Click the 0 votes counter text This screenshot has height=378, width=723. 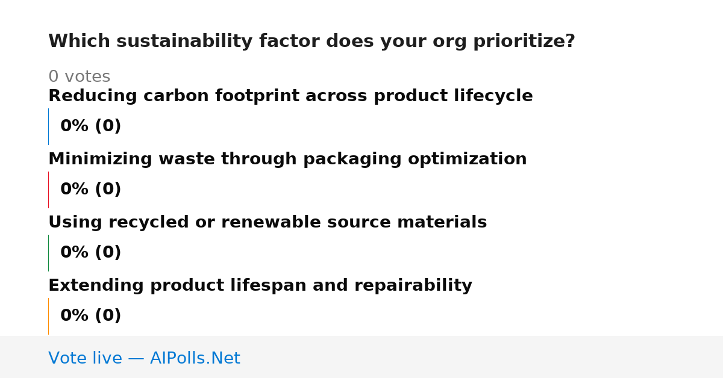(x=79, y=77)
